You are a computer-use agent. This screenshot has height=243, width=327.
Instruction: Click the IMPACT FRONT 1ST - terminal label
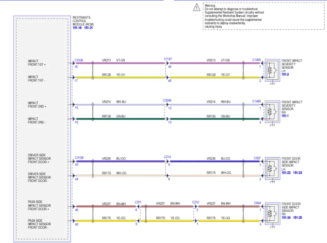[x=36, y=79]
